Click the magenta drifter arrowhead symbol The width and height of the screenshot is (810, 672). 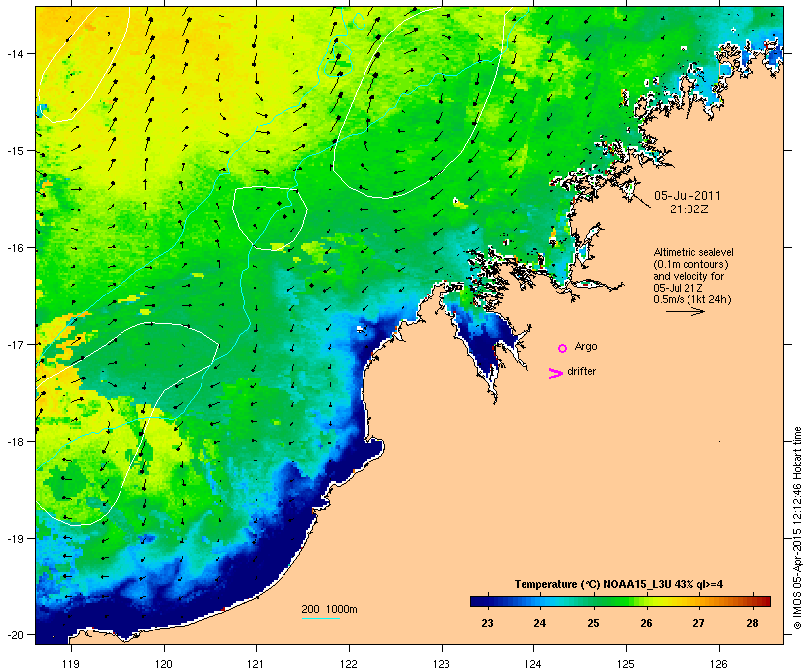(x=555, y=374)
